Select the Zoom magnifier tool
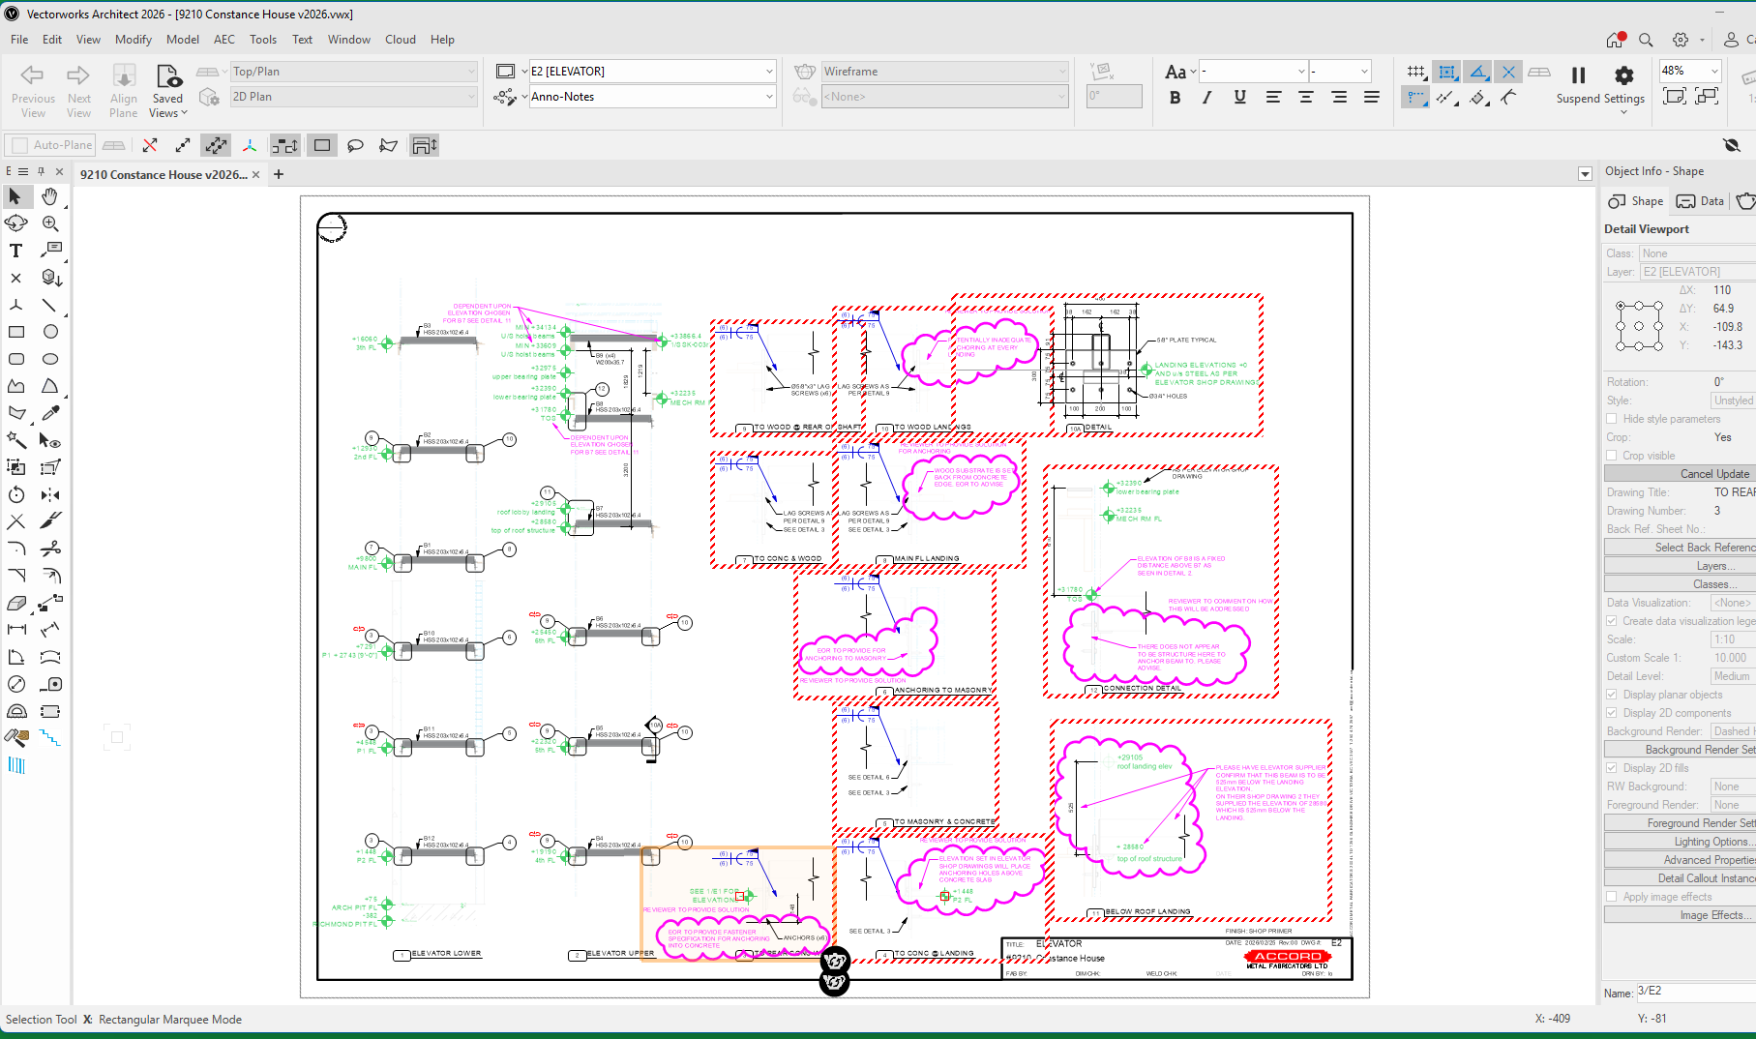The image size is (1756, 1039). click(x=50, y=223)
